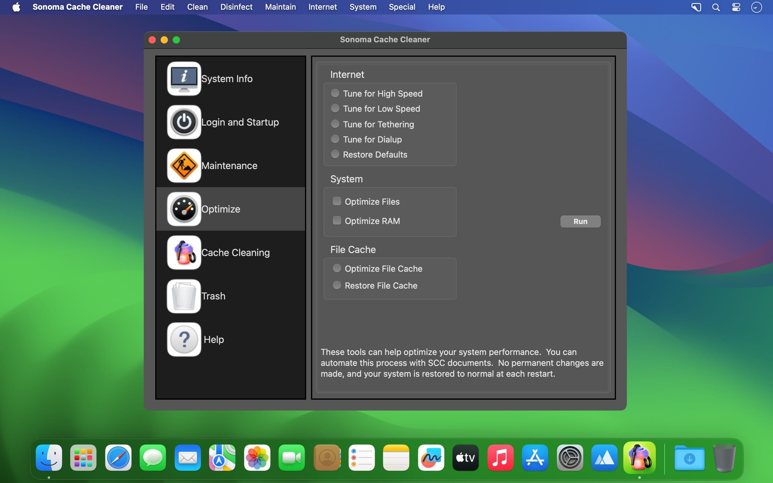Open the Apple menu
The image size is (773, 483).
click(16, 7)
